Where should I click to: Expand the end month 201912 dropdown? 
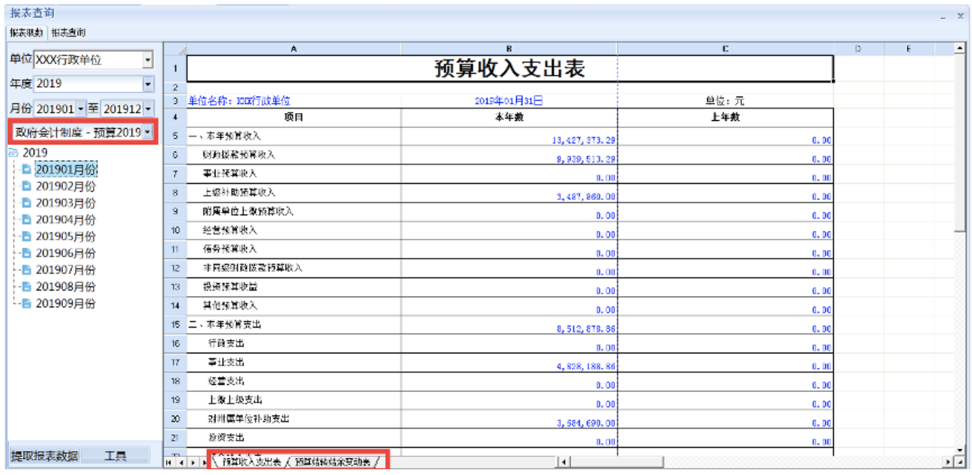coord(147,109)
